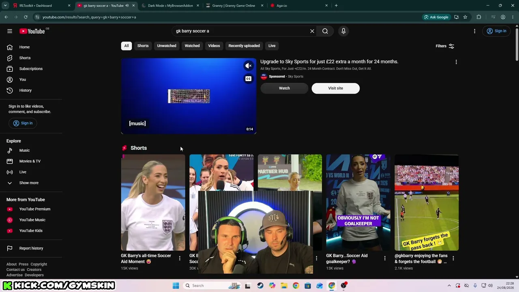The image size is (519, 292).
Task: Click Visit site on the ad
Action: pos(335,88)
